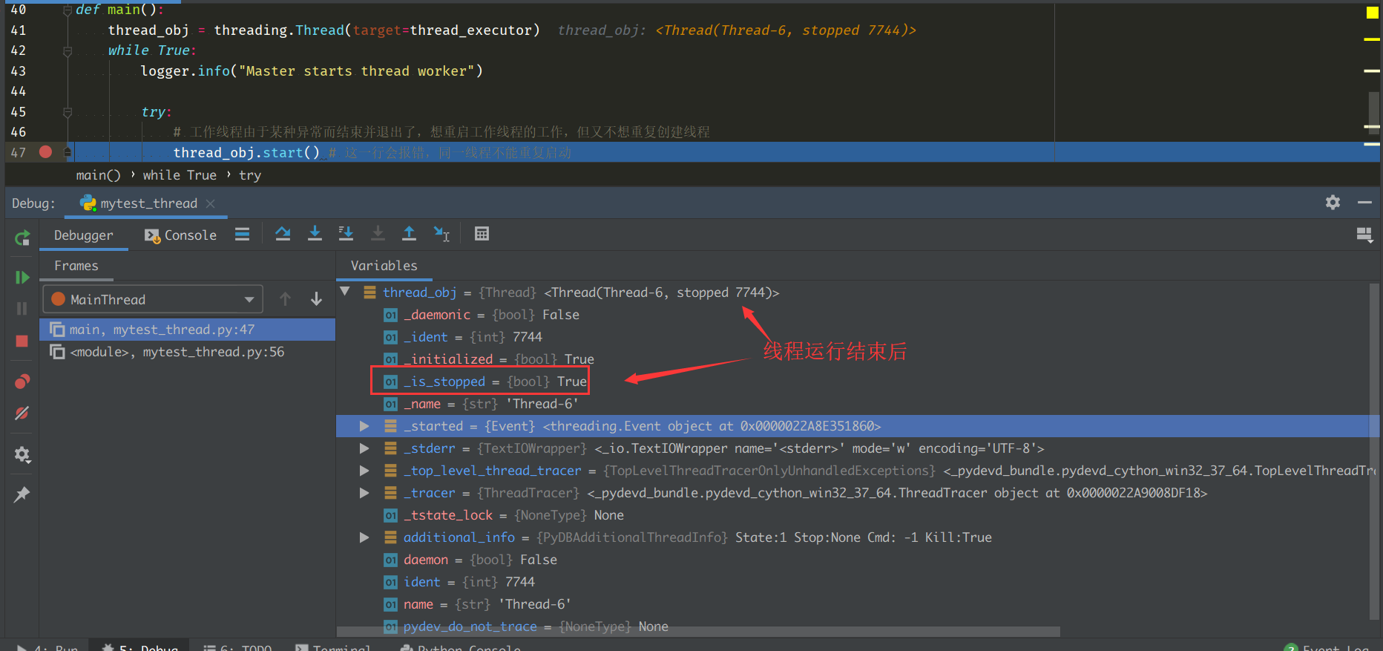Click Step Out button
1383x651 pixels.
pos(409,234)
